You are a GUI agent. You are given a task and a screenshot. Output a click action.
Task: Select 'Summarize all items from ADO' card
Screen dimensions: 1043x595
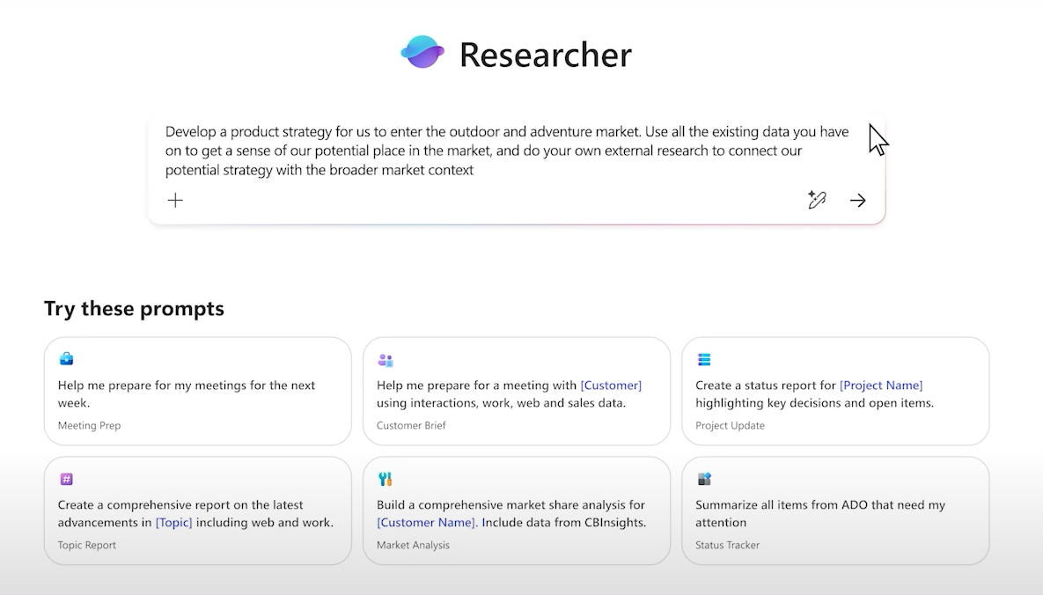pyautogui.click(x=835, y=511)
